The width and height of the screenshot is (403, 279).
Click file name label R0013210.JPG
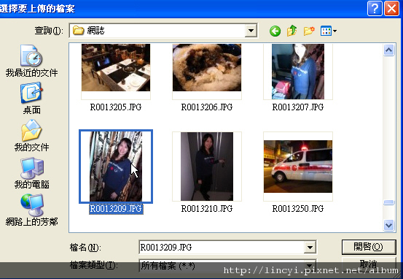tap(207, 208)
